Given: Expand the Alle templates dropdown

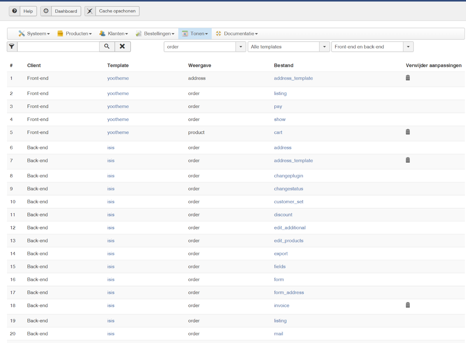Looking at the screenshot, I should pos(324,47).
